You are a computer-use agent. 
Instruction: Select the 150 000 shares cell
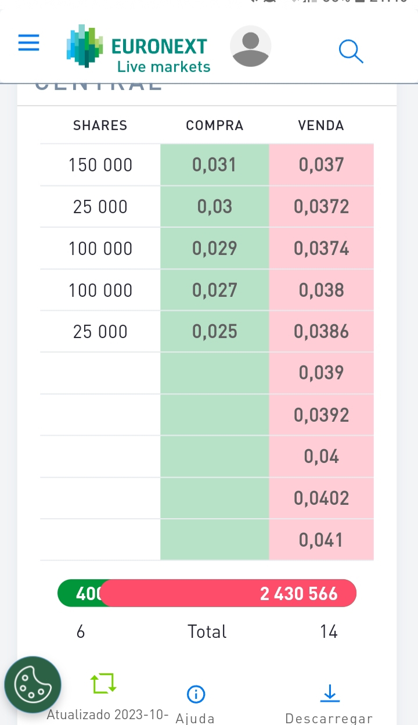[x=100, y=165]
